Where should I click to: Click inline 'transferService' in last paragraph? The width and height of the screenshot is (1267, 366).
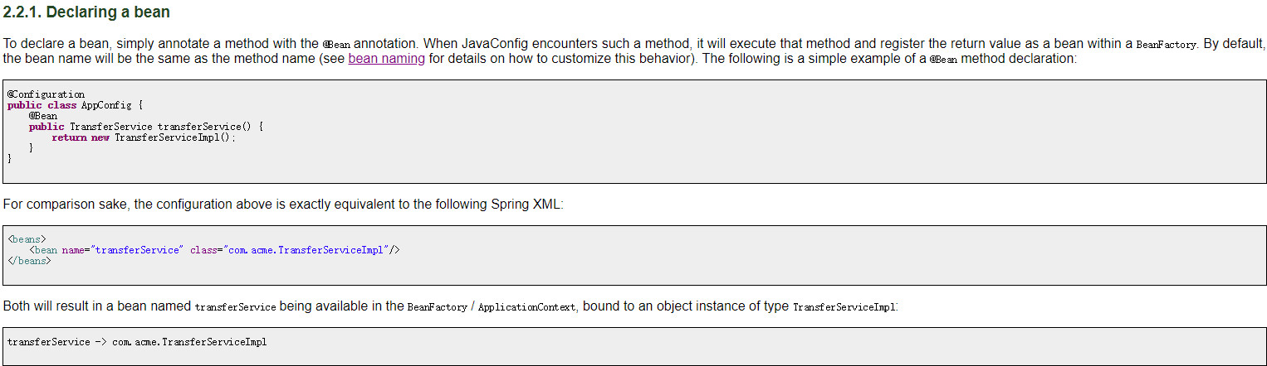pyautogui.click(x=235, y=307)
